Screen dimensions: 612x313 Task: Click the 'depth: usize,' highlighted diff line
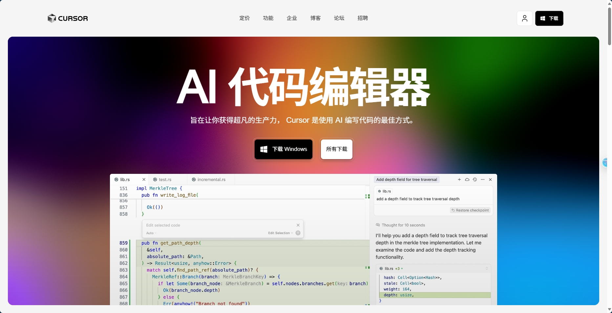click(435, 295)
